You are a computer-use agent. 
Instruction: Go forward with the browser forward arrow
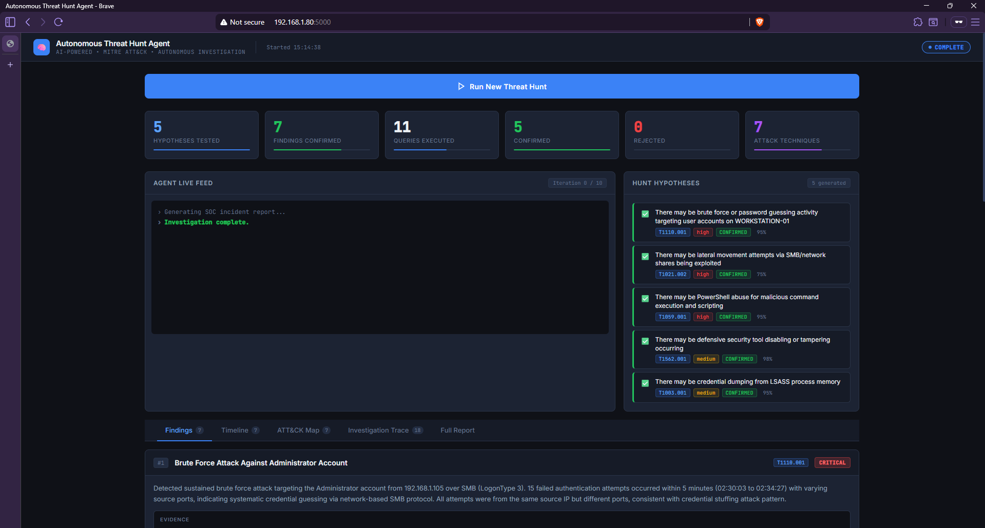tap(43, 22)
